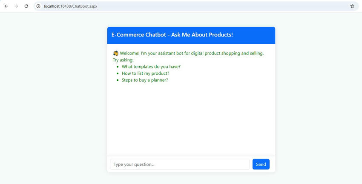The image size is (362, 184).
Task: Click the blue header bar right of title
Action: click(x=256, y=35)
